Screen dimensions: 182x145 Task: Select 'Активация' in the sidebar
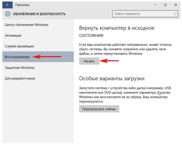pos(38,35)
